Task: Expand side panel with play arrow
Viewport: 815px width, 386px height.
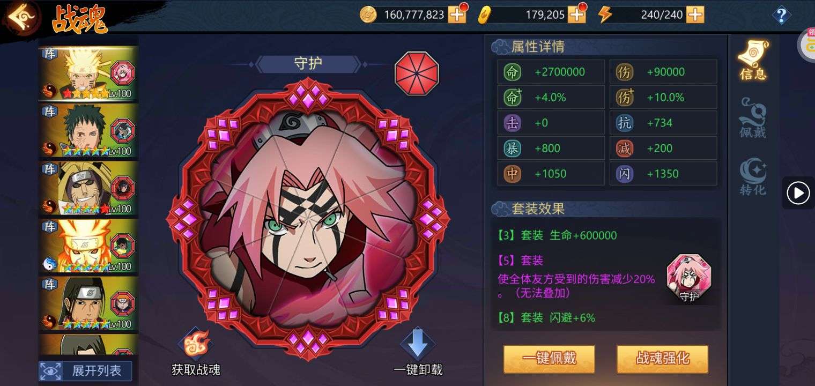Action: coord(798,192)
